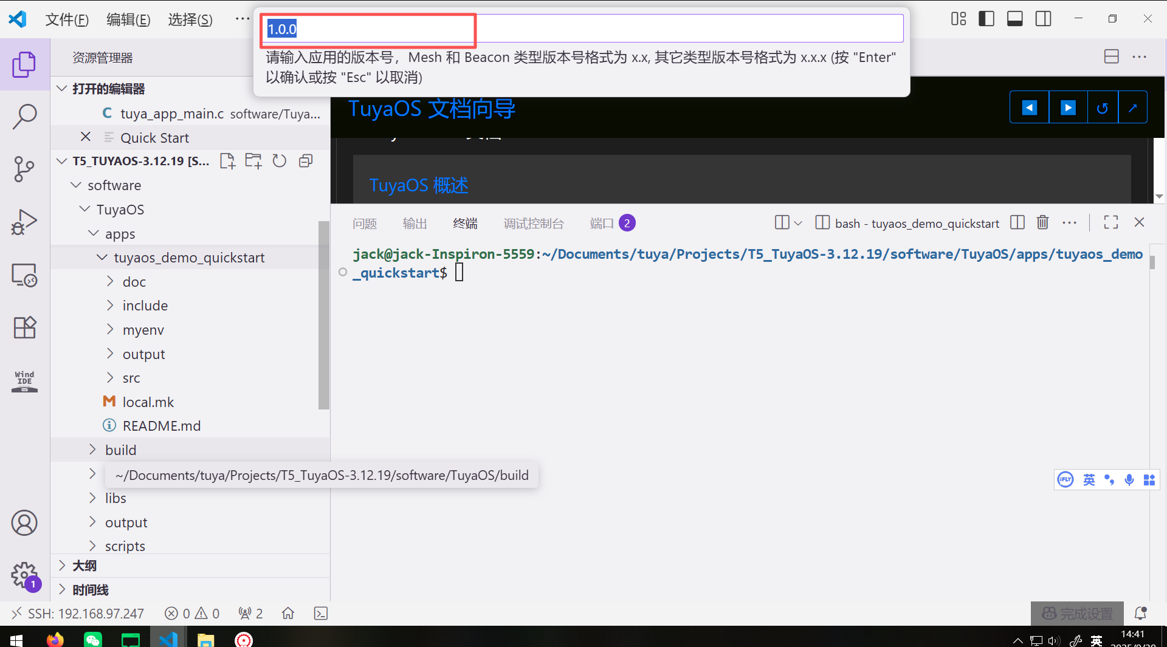Screen dimensions: 1167x647
Task: Open the Remote Explorer view
Action: pyautogui.click(x=24, y=275)
